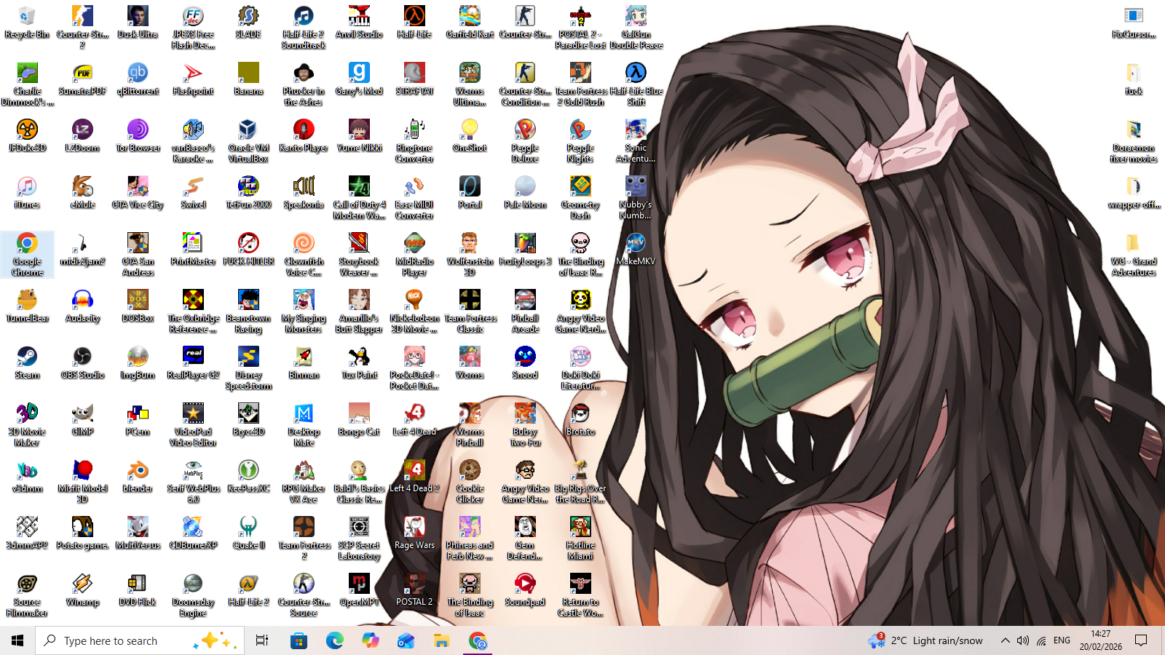
Task: Open the Start menu
Action: (x=15, y=640)
